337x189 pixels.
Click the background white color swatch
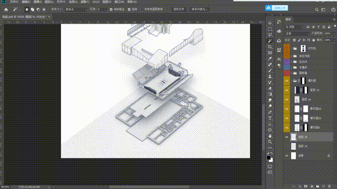272,160
